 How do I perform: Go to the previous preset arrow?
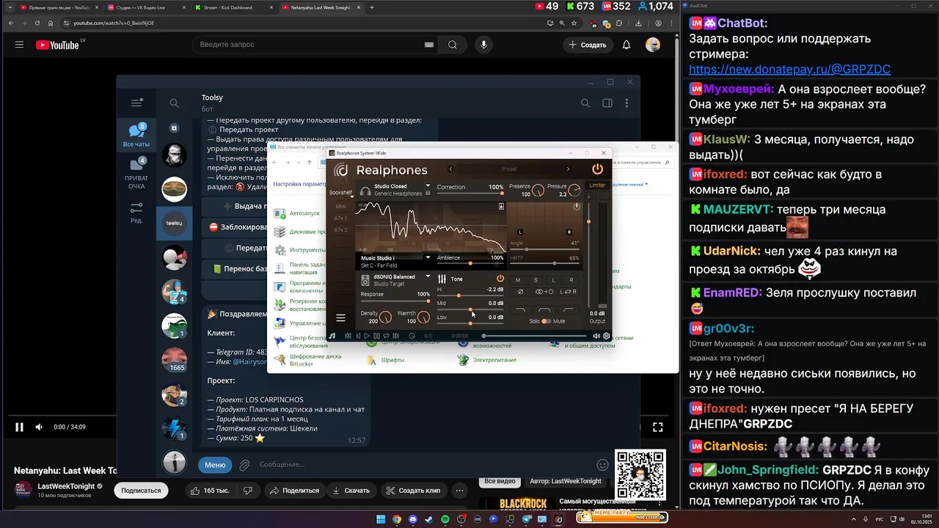(x=451, y=169)
